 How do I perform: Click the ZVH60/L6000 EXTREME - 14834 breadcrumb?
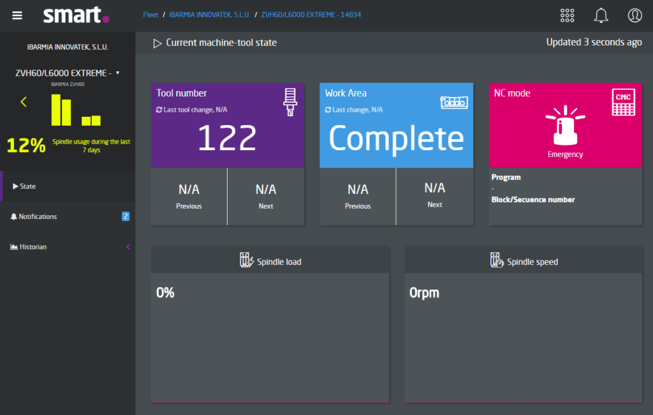tap(311, 14)
